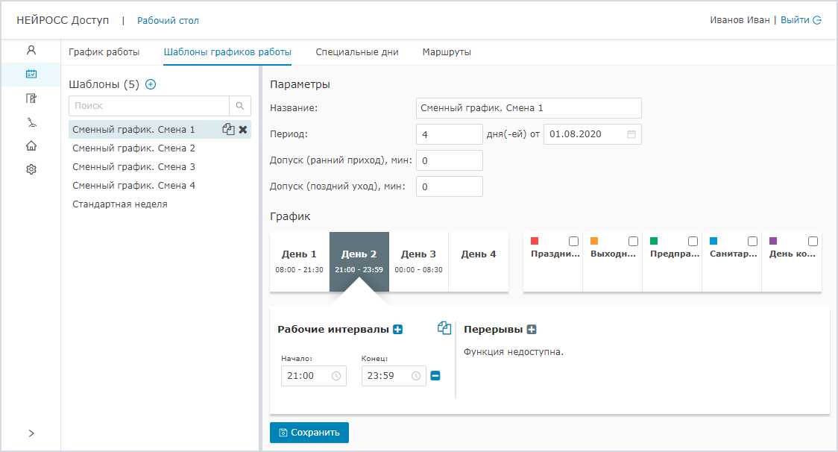Enable the red Праздничный day checkbox
The width and height of the screenshot is (838, 452).
(x=573, y=242)
